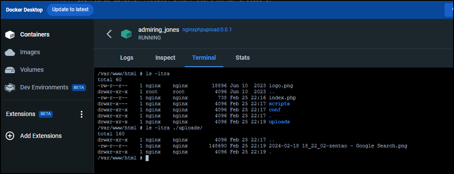Click the Containers box icon in sidebar
Viewport: 454px width, 174px height.
10,35
